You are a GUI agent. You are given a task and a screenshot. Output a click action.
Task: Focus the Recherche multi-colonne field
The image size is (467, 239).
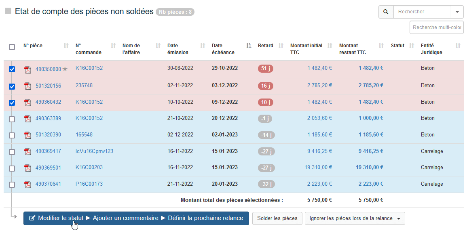[436, 27]
